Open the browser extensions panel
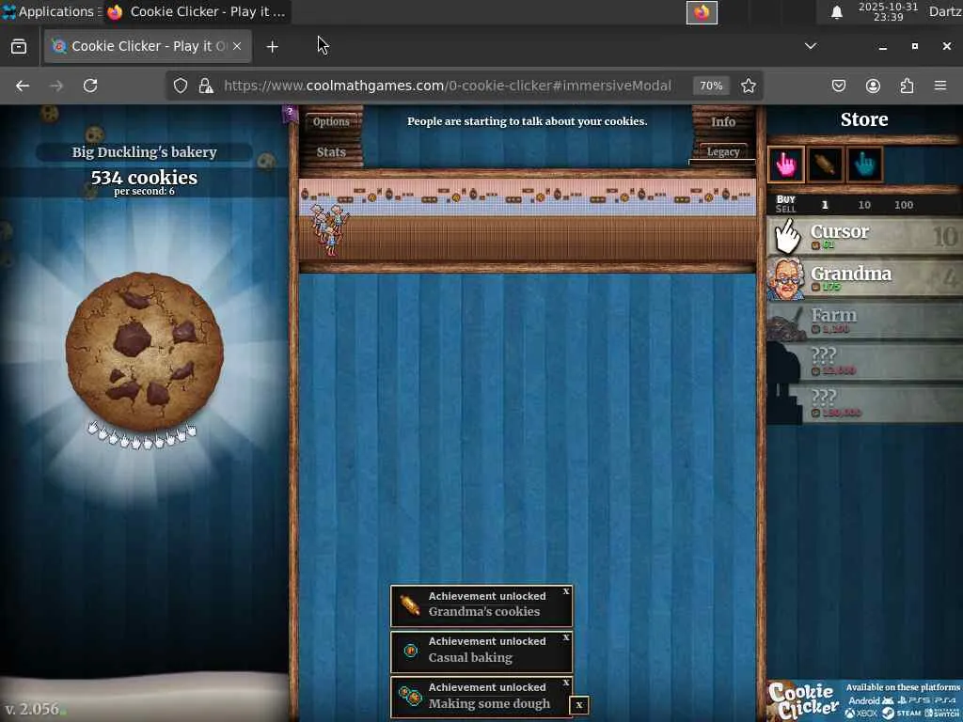The height and width of the screenshot is (722, 963). click(907, 86)
